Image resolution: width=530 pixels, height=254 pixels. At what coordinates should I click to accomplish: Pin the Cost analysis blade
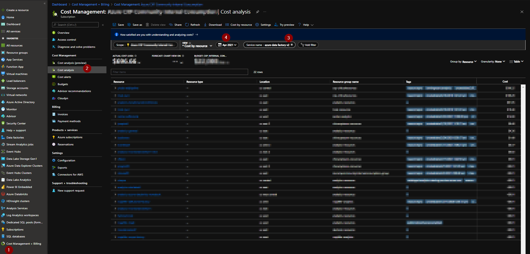tap(258, 12)
